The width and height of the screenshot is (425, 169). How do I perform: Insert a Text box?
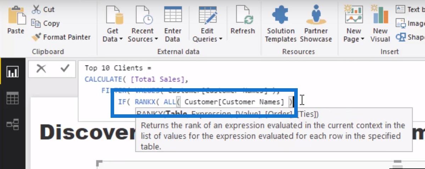pos(410,10)
